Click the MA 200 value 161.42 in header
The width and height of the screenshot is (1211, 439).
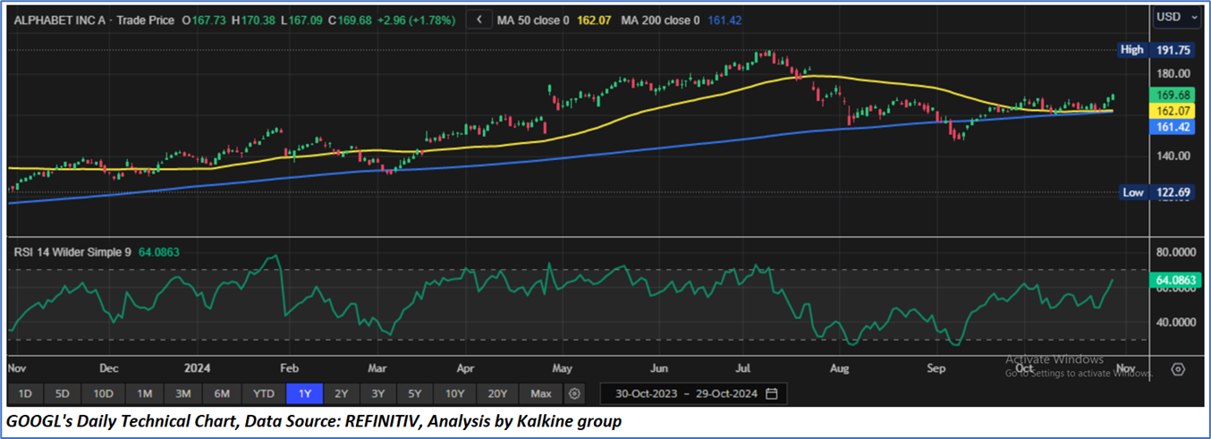click(x=724, y=20)
